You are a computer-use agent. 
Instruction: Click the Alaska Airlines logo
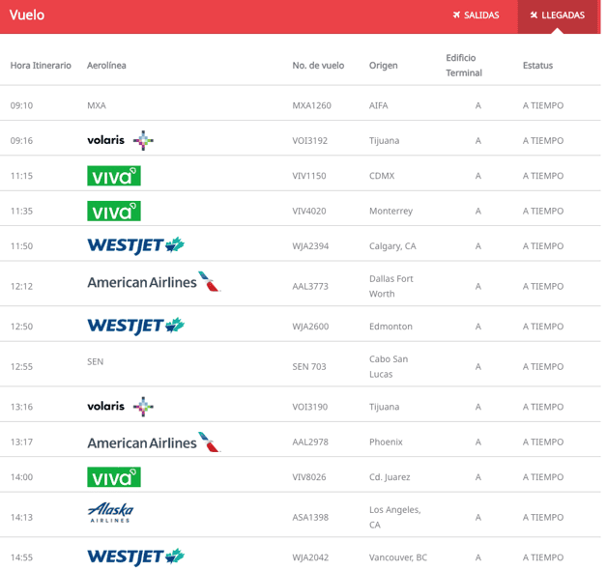[x=110, y=512]
